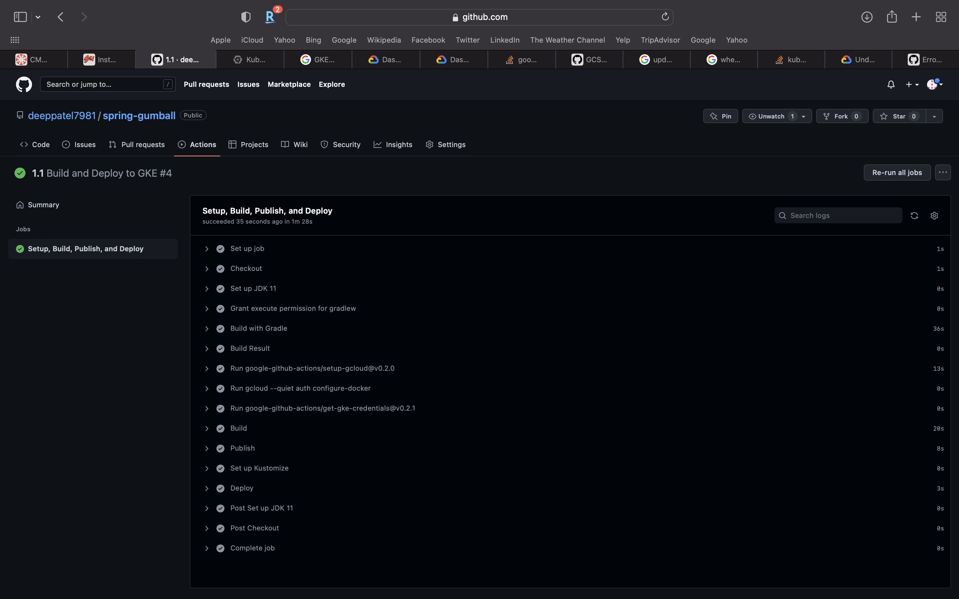Toggle the Safari sidebar
The image size is (959, 599).
[20, 17]
